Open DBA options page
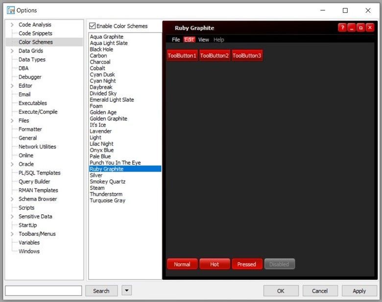382x302 pixels. (x=24, y=68)
